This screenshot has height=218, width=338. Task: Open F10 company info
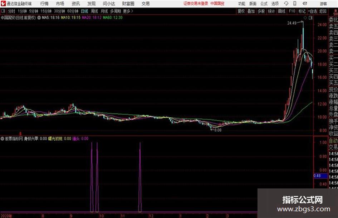coord(292,11)
